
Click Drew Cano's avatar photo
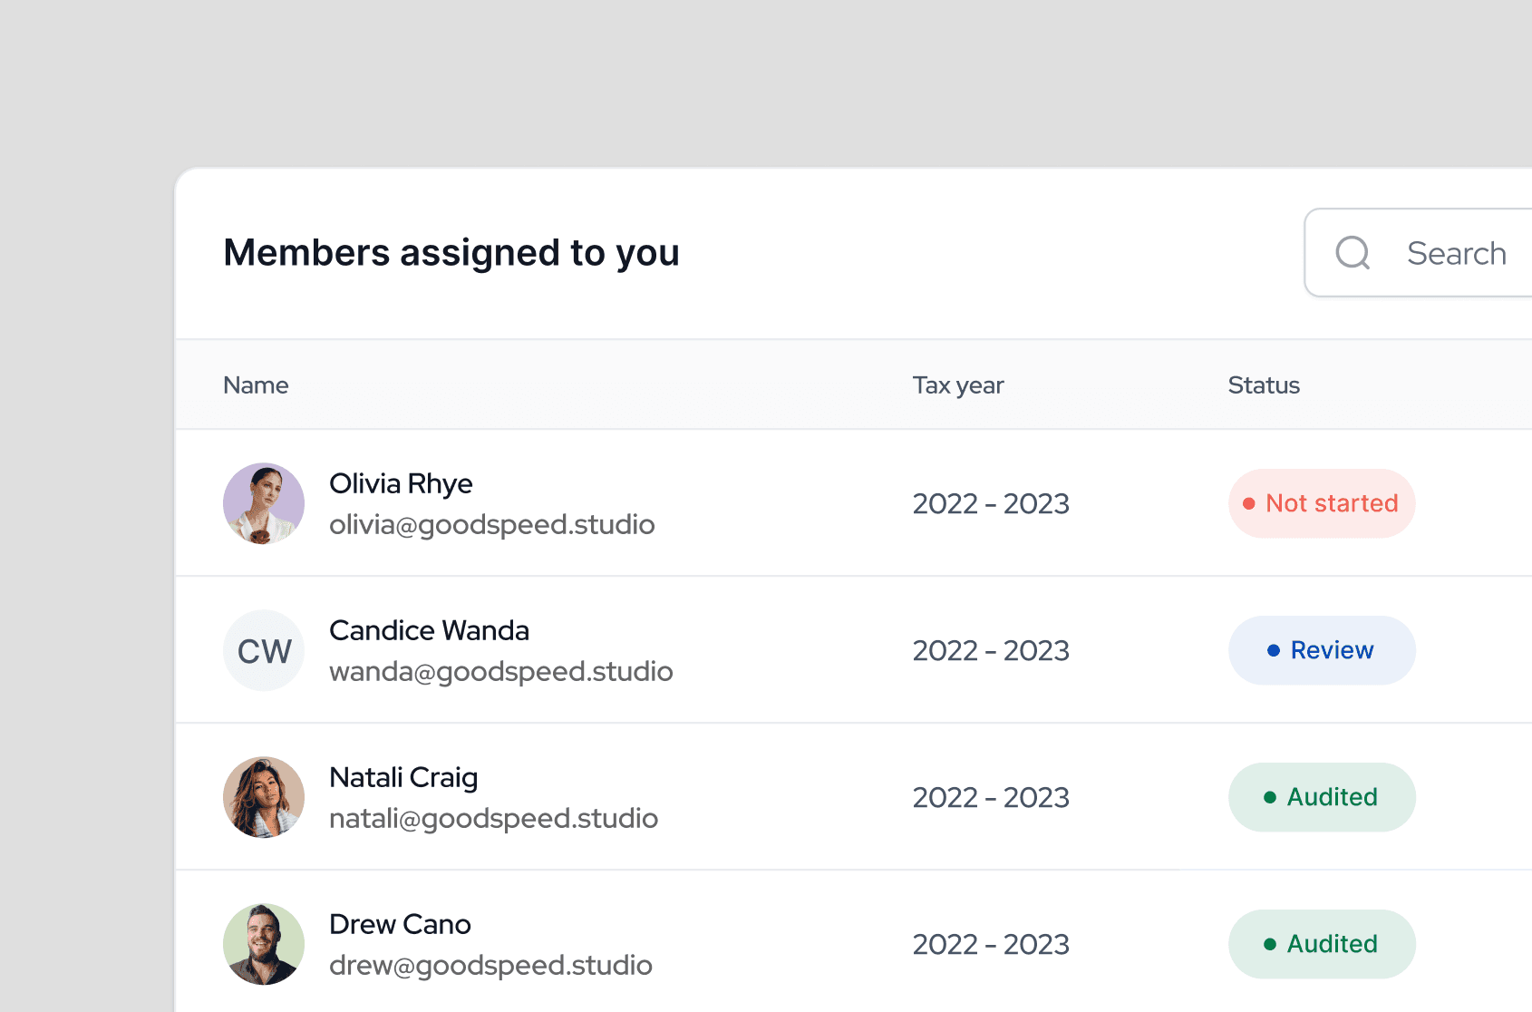pos(264,944)
